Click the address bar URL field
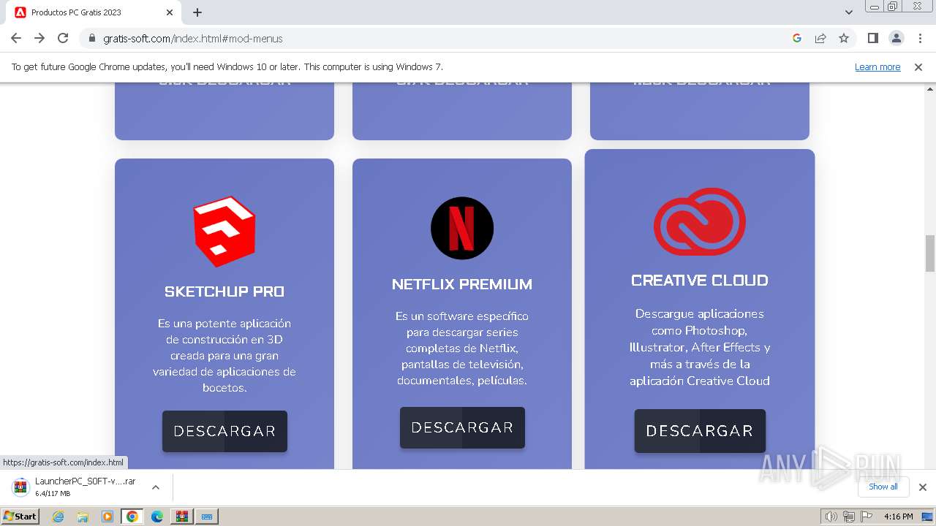The width and height of the screenshot is (936, 526). [439, 38]
